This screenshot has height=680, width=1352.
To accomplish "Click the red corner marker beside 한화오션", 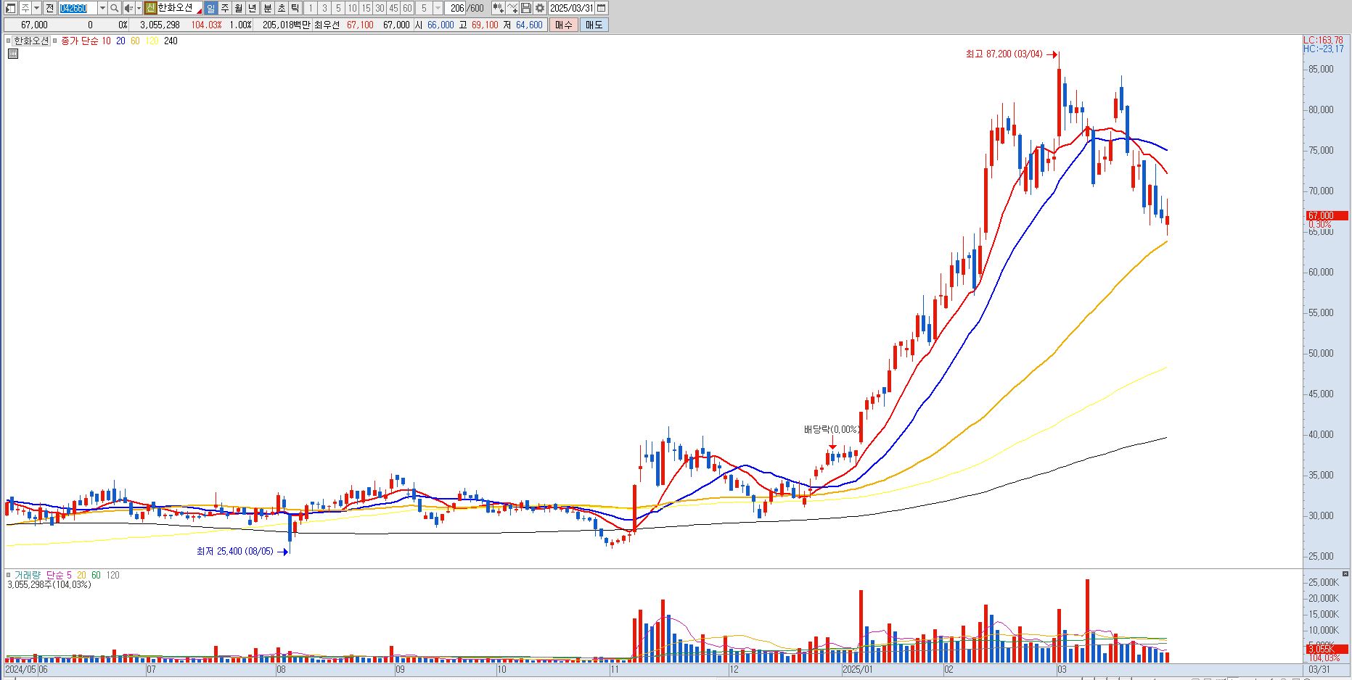I will [x=199, y=12].
